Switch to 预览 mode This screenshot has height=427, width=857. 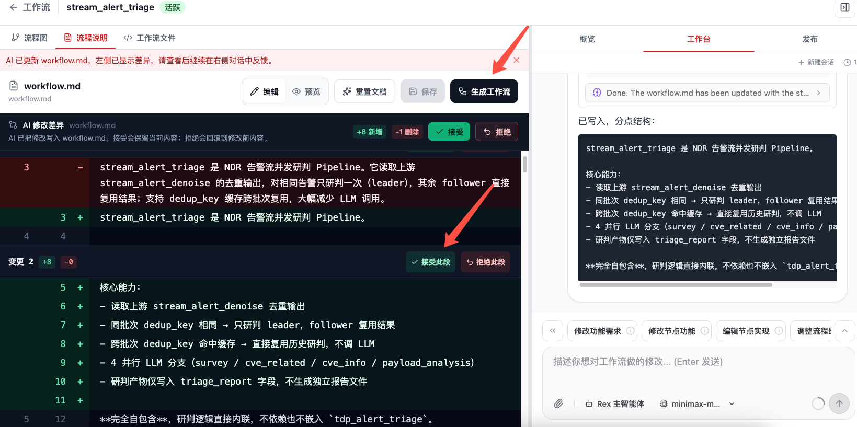point(306,91)
